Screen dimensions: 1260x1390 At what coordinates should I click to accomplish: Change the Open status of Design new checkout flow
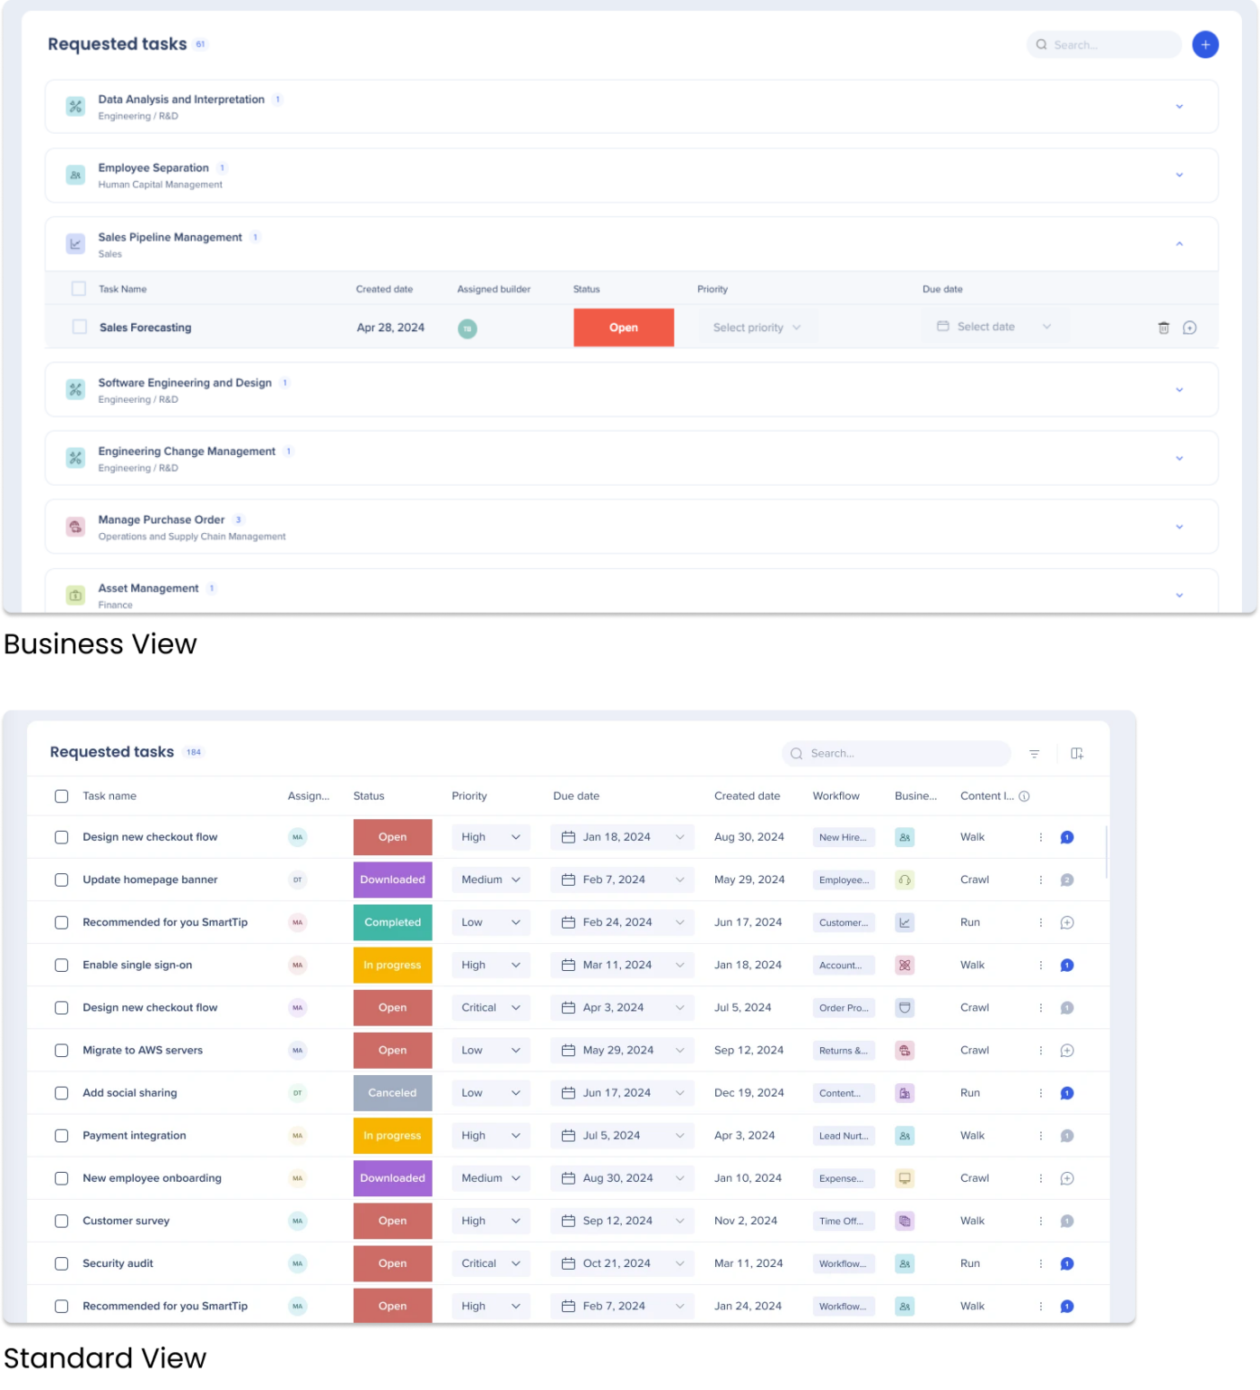[392, 836]
